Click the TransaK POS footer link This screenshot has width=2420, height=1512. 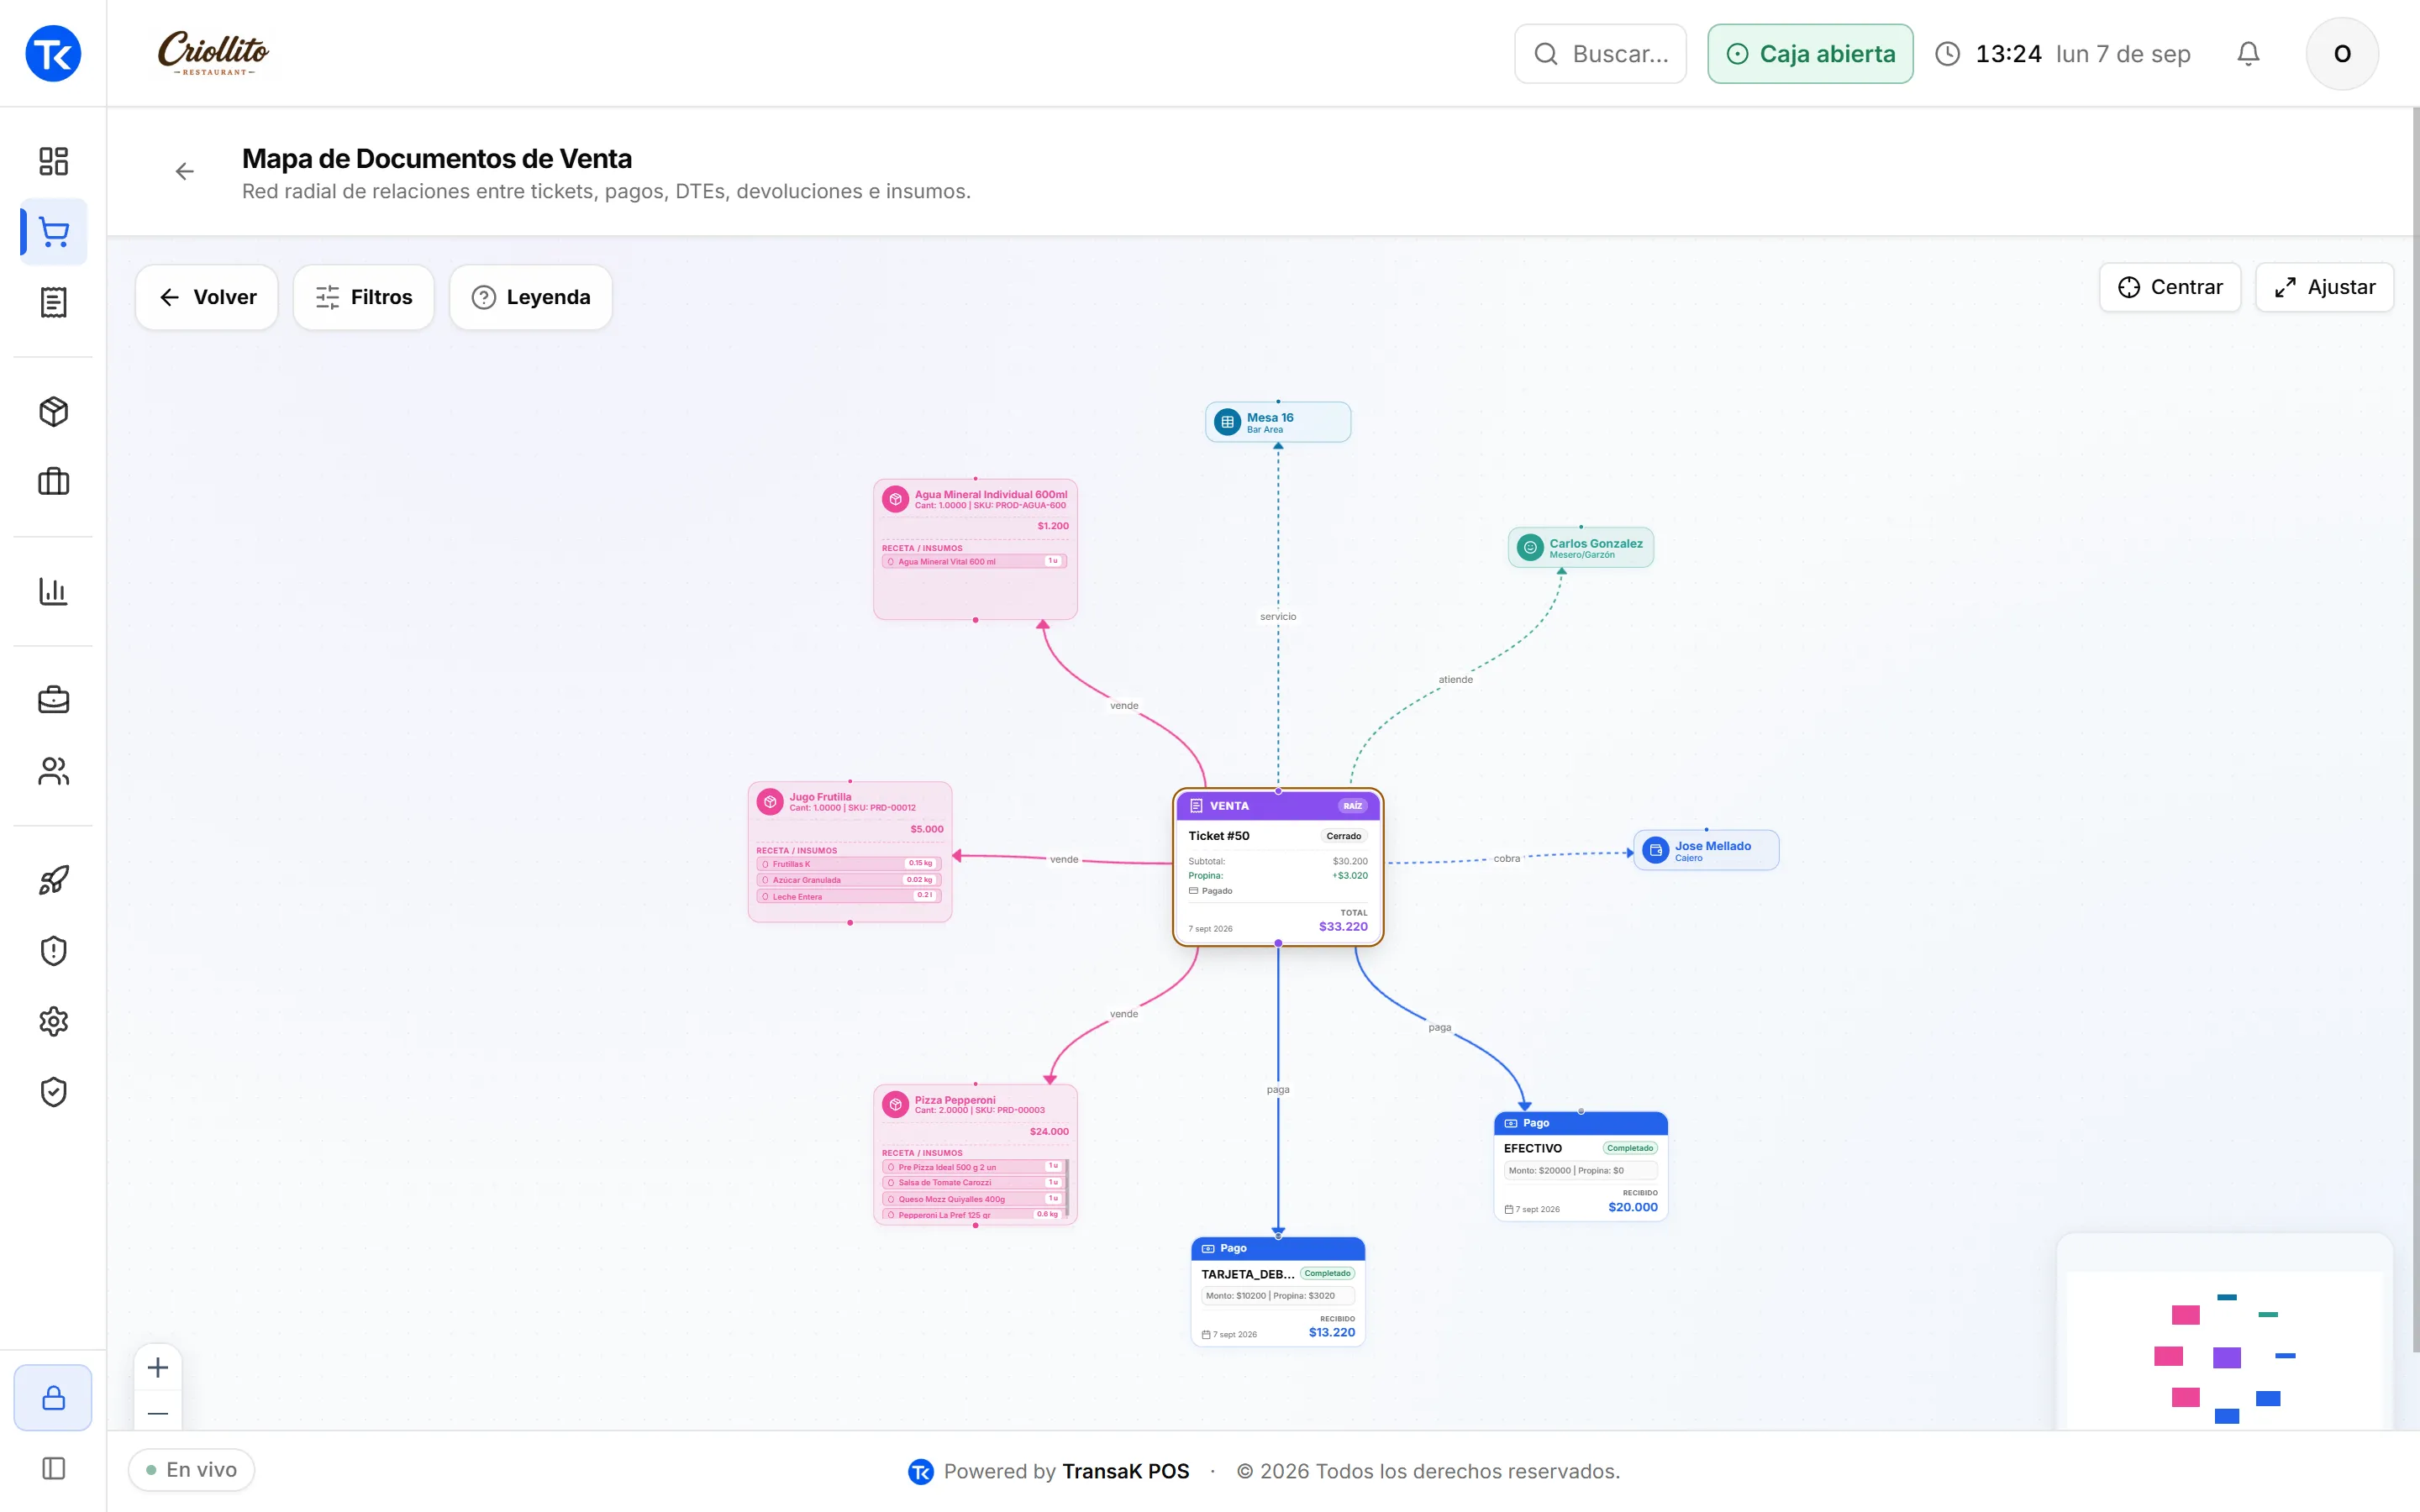click(1125, 1471)
